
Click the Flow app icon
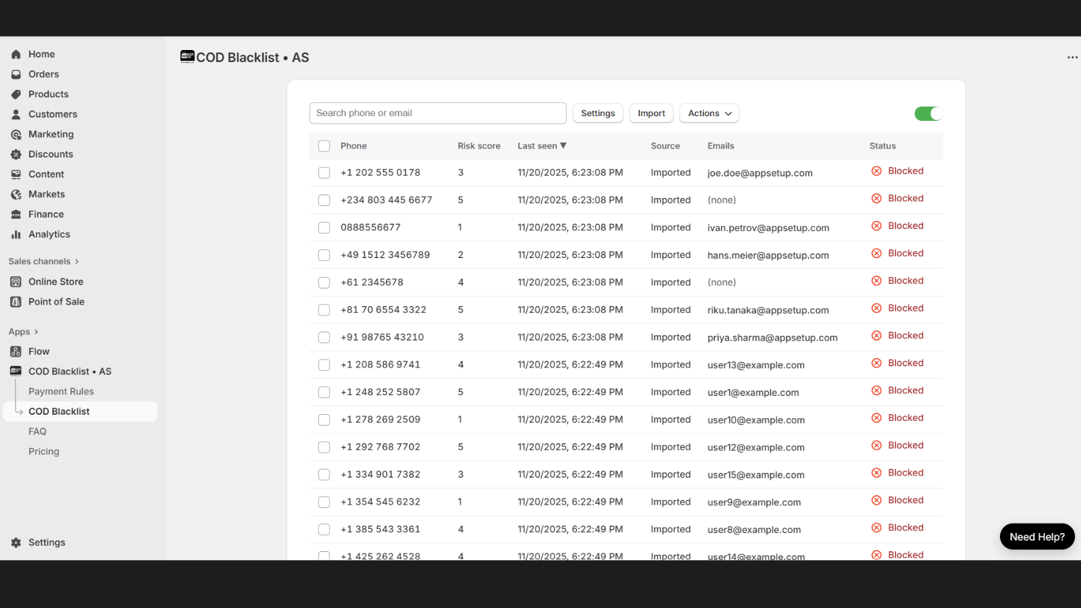pos(16,352)
